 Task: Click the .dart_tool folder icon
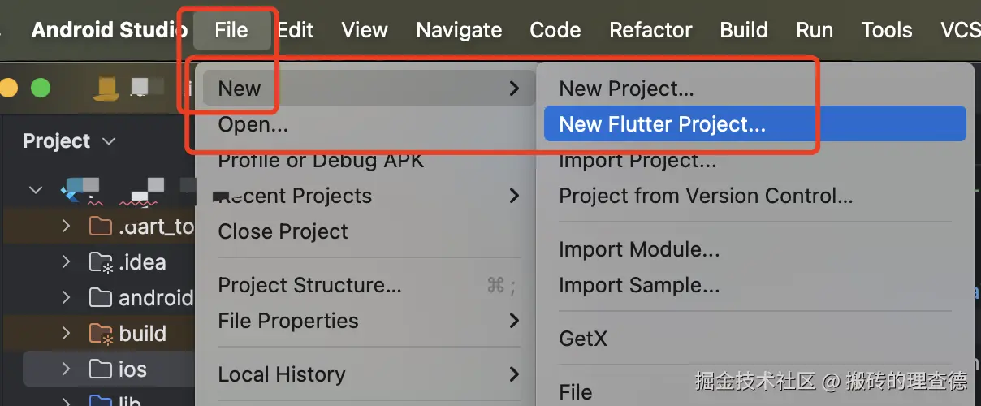101,226
